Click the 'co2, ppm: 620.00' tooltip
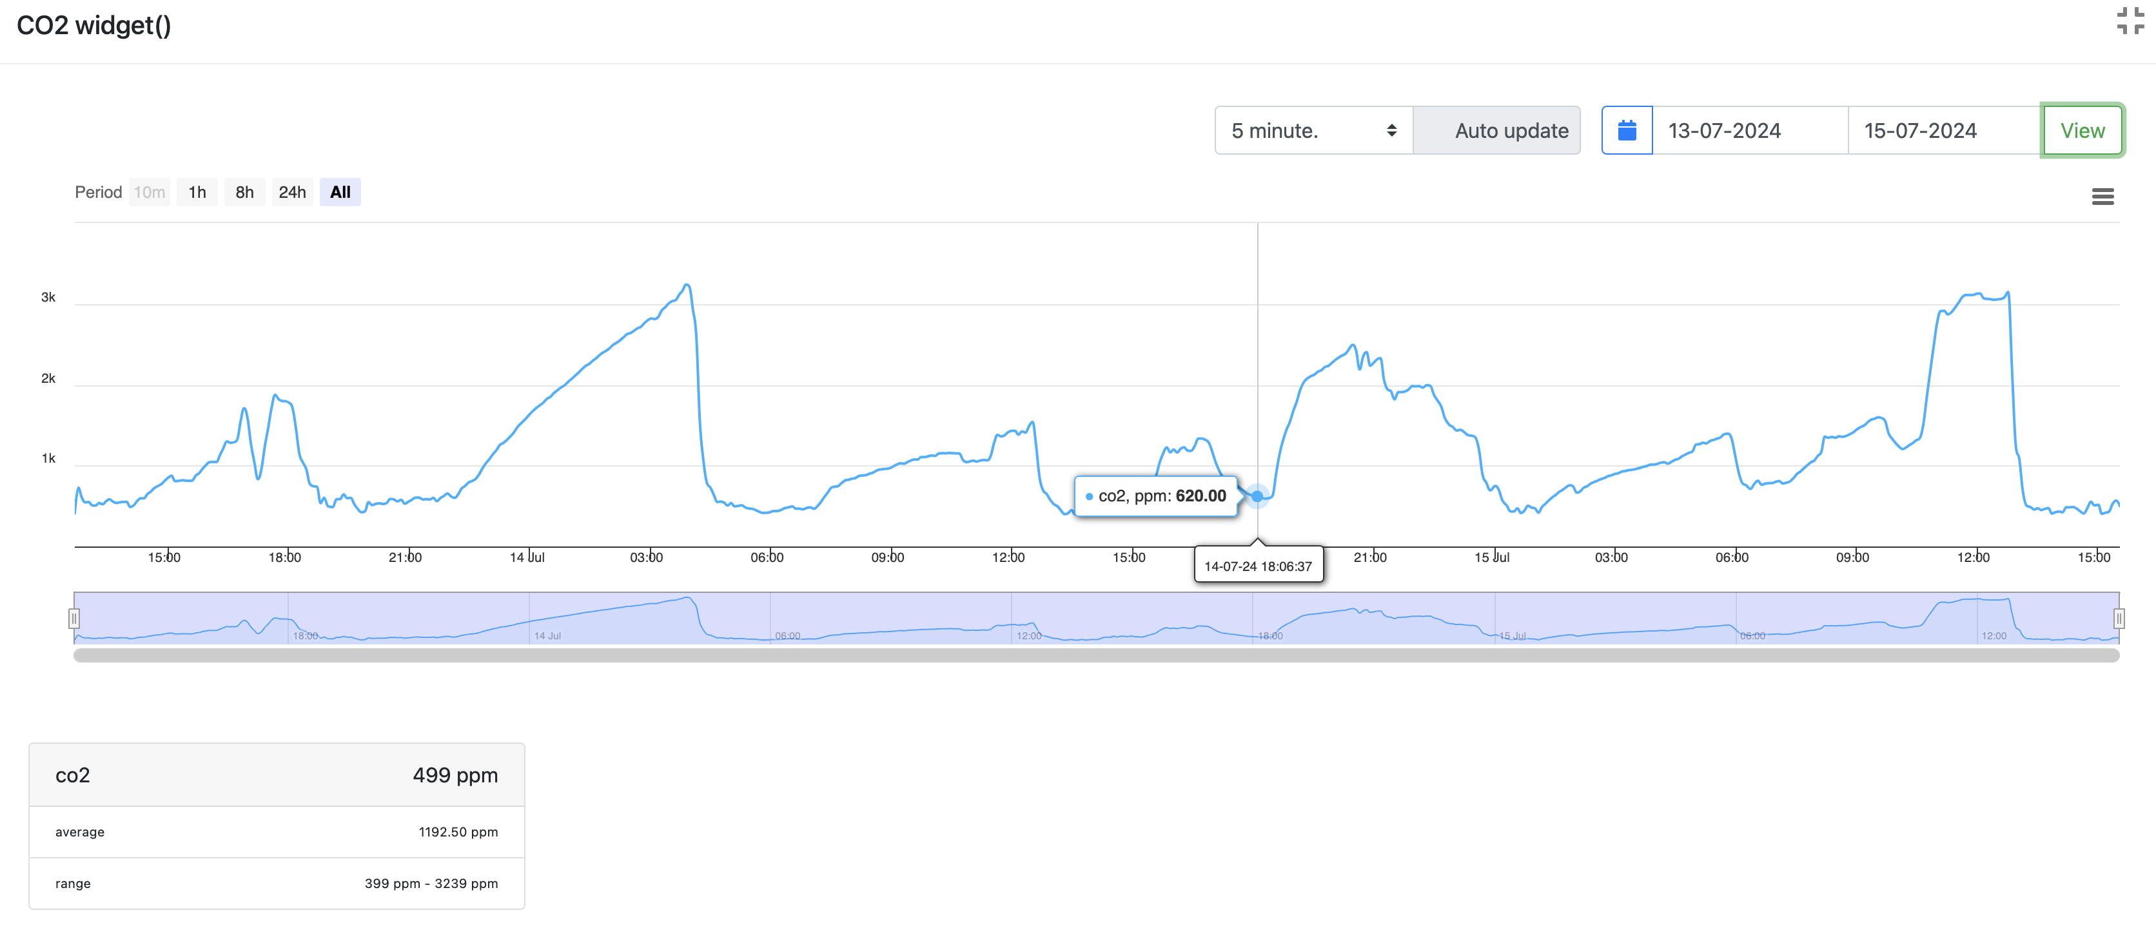2156x928 pixels. (x=1156, y=496)
